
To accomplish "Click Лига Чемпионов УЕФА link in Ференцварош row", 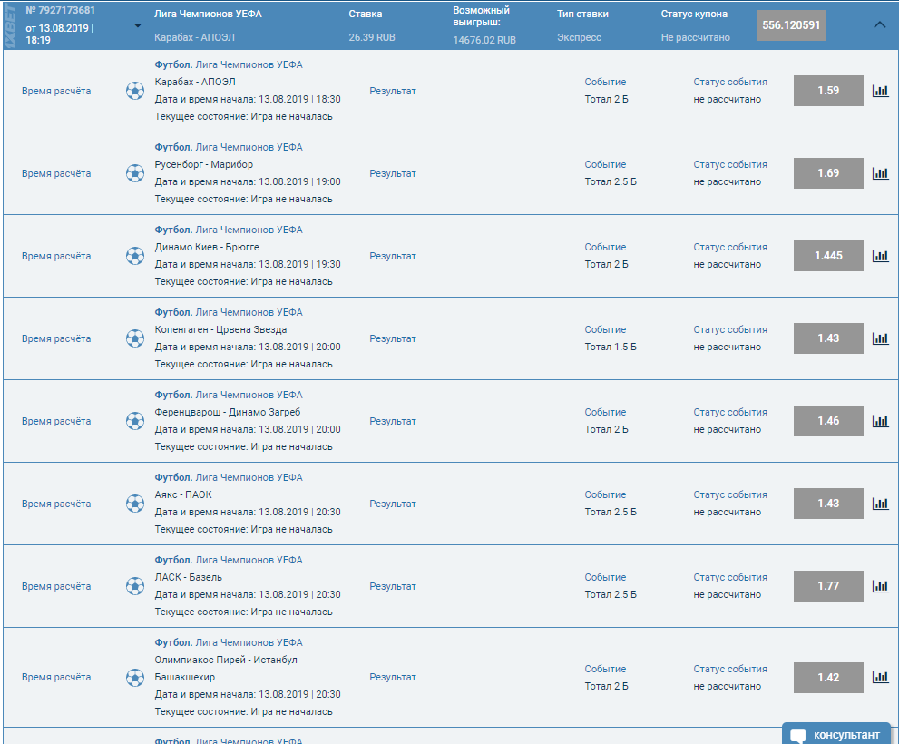I will (x=249, y=395).
